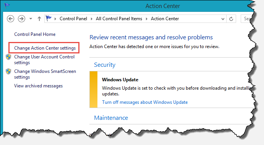Click the Action Center title bar flag icon
The image size is (264, 145).
point(7,6)
